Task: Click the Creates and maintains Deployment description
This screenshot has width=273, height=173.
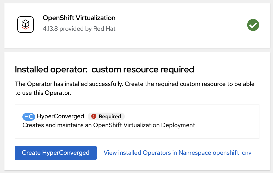Action: pyautogui.click(x=109, y=125)
